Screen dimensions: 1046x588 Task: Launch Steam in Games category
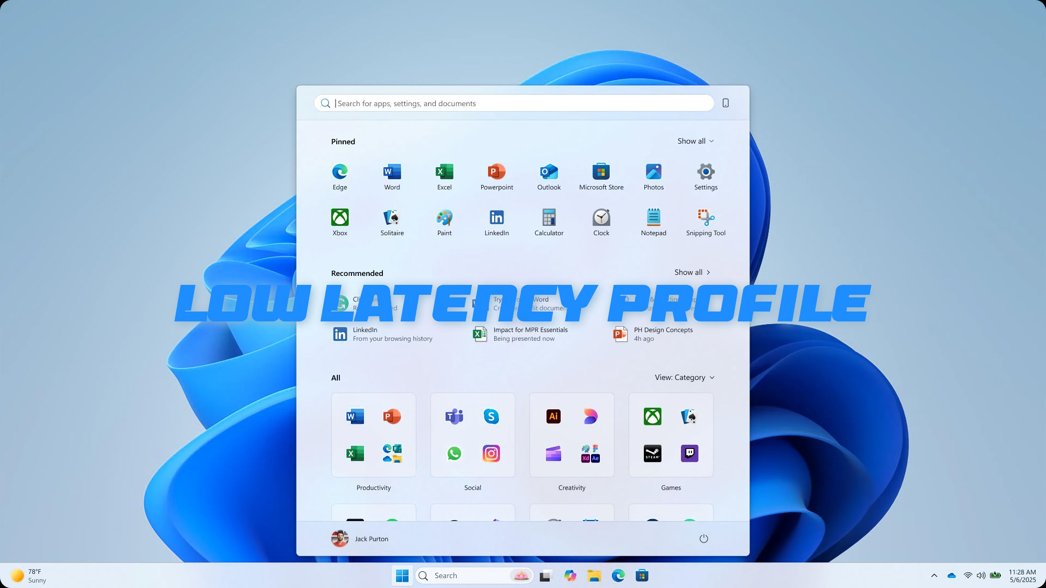click(x=652, y=453)
